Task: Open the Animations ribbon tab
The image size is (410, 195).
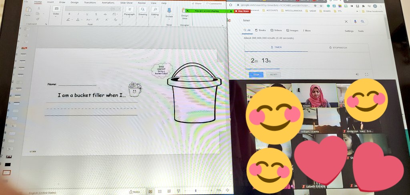Action: click(x=108, y=3)
